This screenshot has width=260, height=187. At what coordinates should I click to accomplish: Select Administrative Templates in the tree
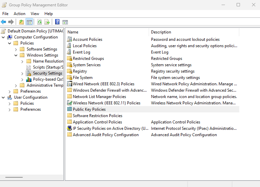tap(45, 85)
